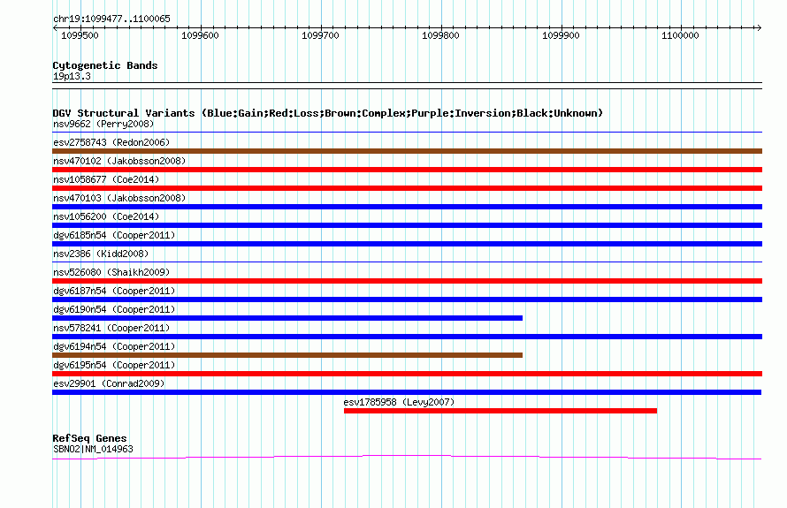
Task: Select the nsv1058677 (Coe2014) red bar
Action: [407, 188]
